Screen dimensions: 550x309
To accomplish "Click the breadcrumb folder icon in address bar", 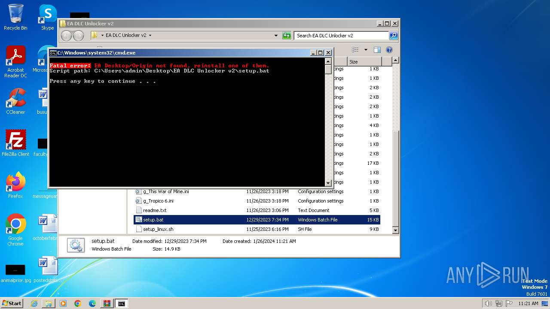I will pos(95,35).
